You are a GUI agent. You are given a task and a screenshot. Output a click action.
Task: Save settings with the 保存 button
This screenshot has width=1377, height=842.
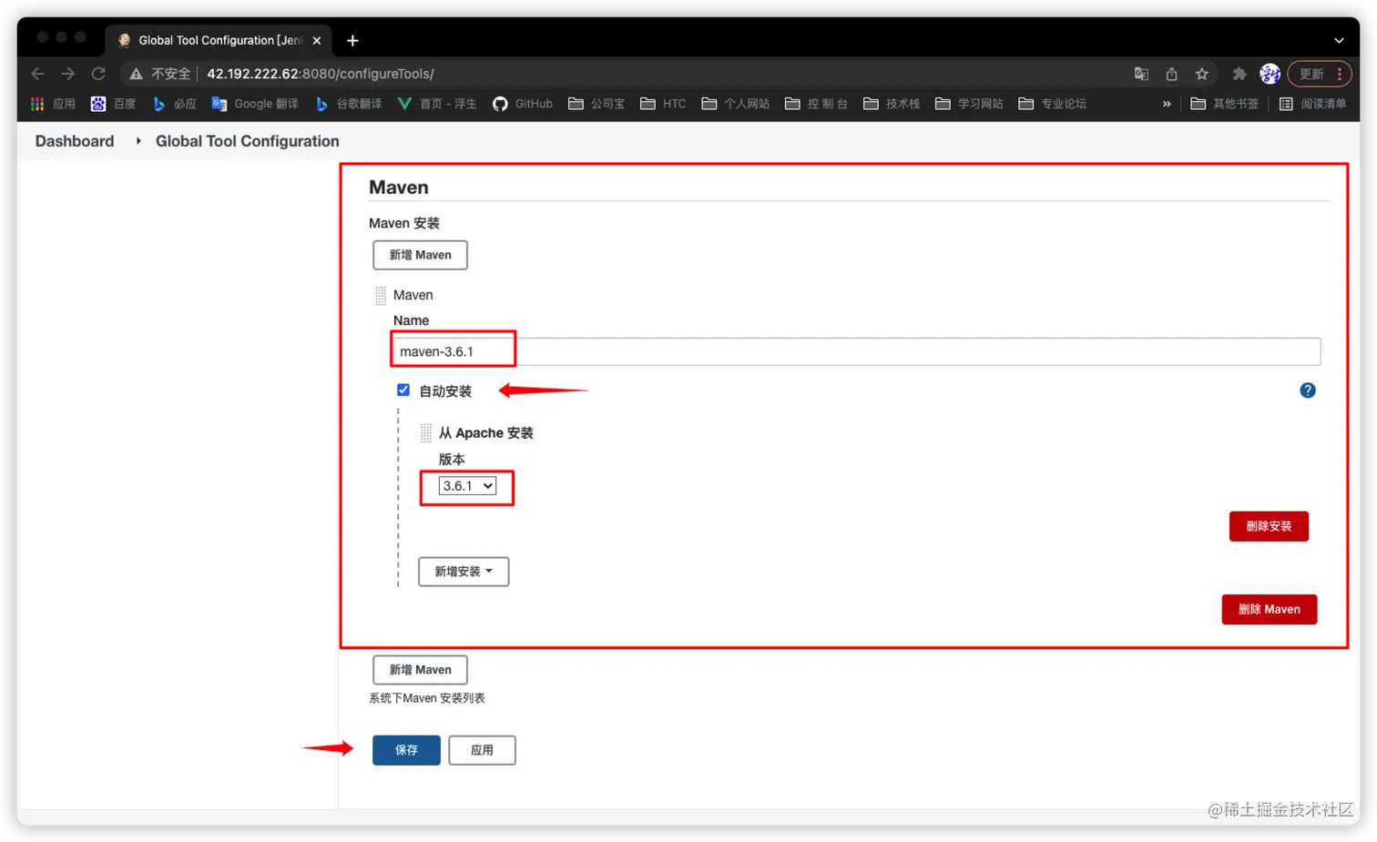pyautogui.click(x=406, y=750)
